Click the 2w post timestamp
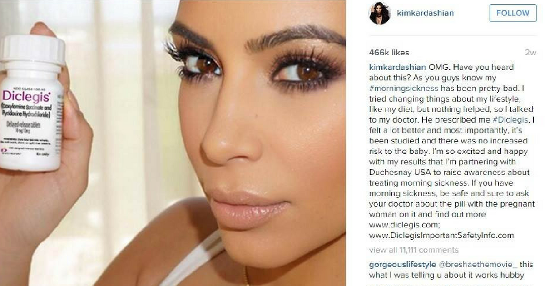 530,53
